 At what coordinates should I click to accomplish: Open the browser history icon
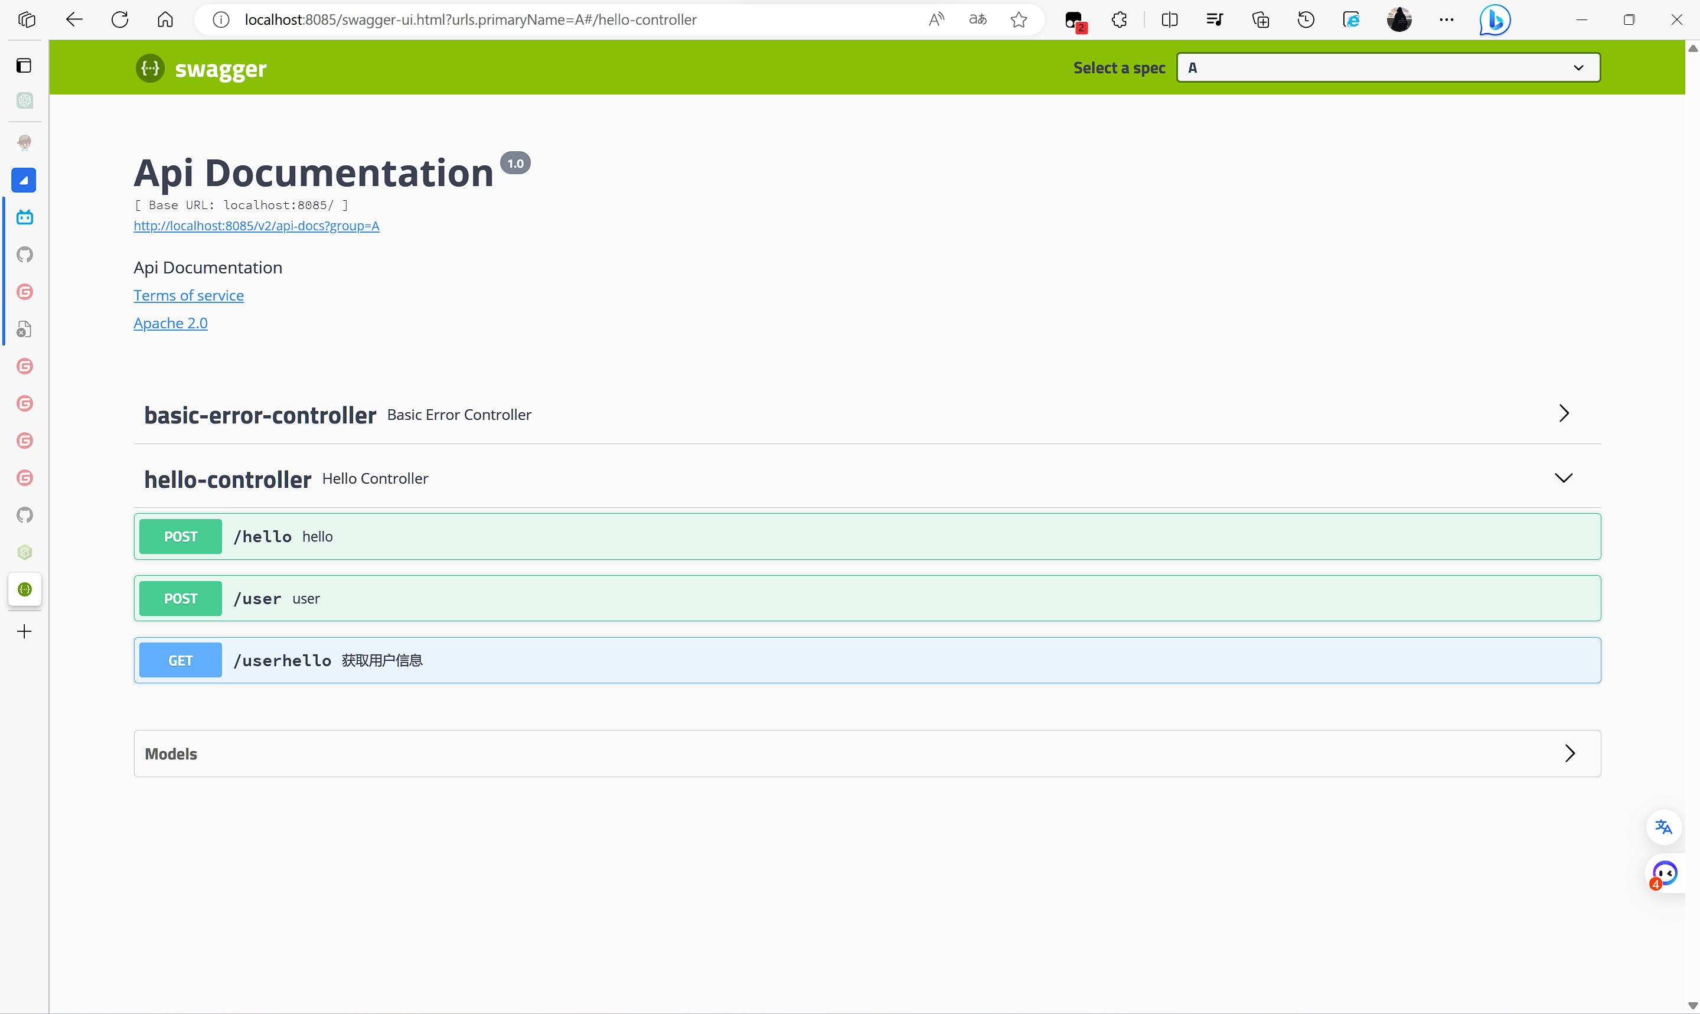(1305, 20)
